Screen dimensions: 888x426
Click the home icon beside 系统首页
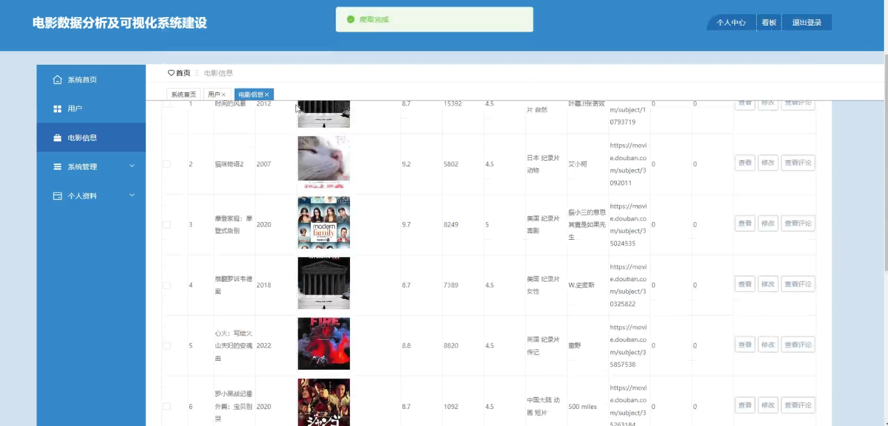click(57, 80)
